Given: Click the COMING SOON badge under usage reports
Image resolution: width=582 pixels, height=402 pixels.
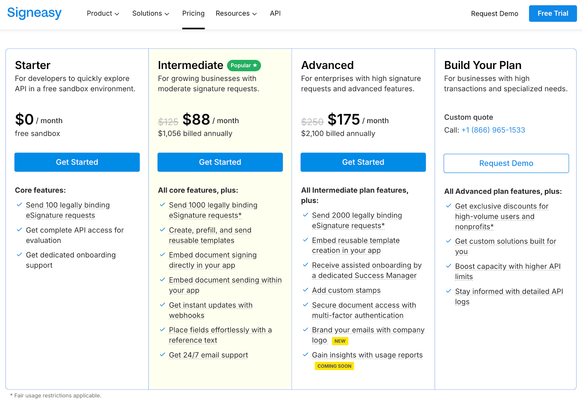Looking at the screenshot, I should pyautogui.click(x=334, y=366).
